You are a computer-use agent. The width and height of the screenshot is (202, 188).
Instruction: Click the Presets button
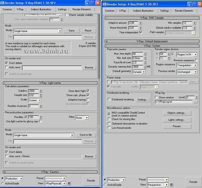[x=177, y=126]
